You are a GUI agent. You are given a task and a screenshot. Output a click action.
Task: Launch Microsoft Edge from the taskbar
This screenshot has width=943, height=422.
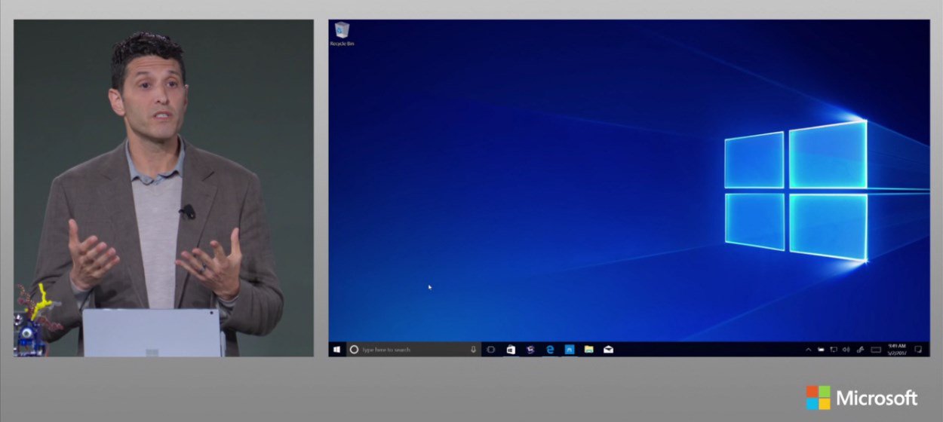coord(550,350)
